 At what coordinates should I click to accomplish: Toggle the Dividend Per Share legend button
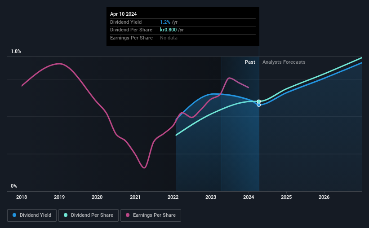click(x=89, y=215)
